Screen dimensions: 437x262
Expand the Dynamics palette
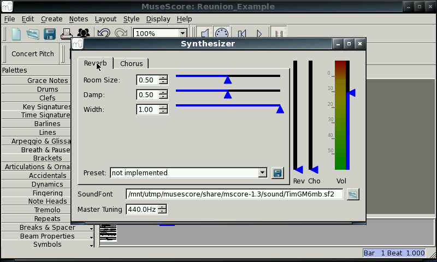[36, 184]
